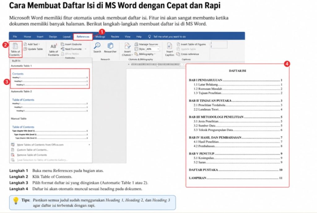Click BAB III METODOLOGI PENELITIAN entry

point(236,117)
